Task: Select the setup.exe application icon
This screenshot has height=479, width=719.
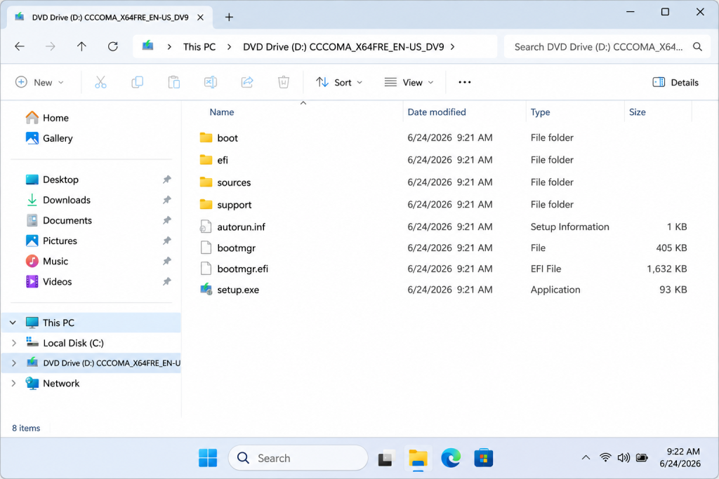Action: 206,290
